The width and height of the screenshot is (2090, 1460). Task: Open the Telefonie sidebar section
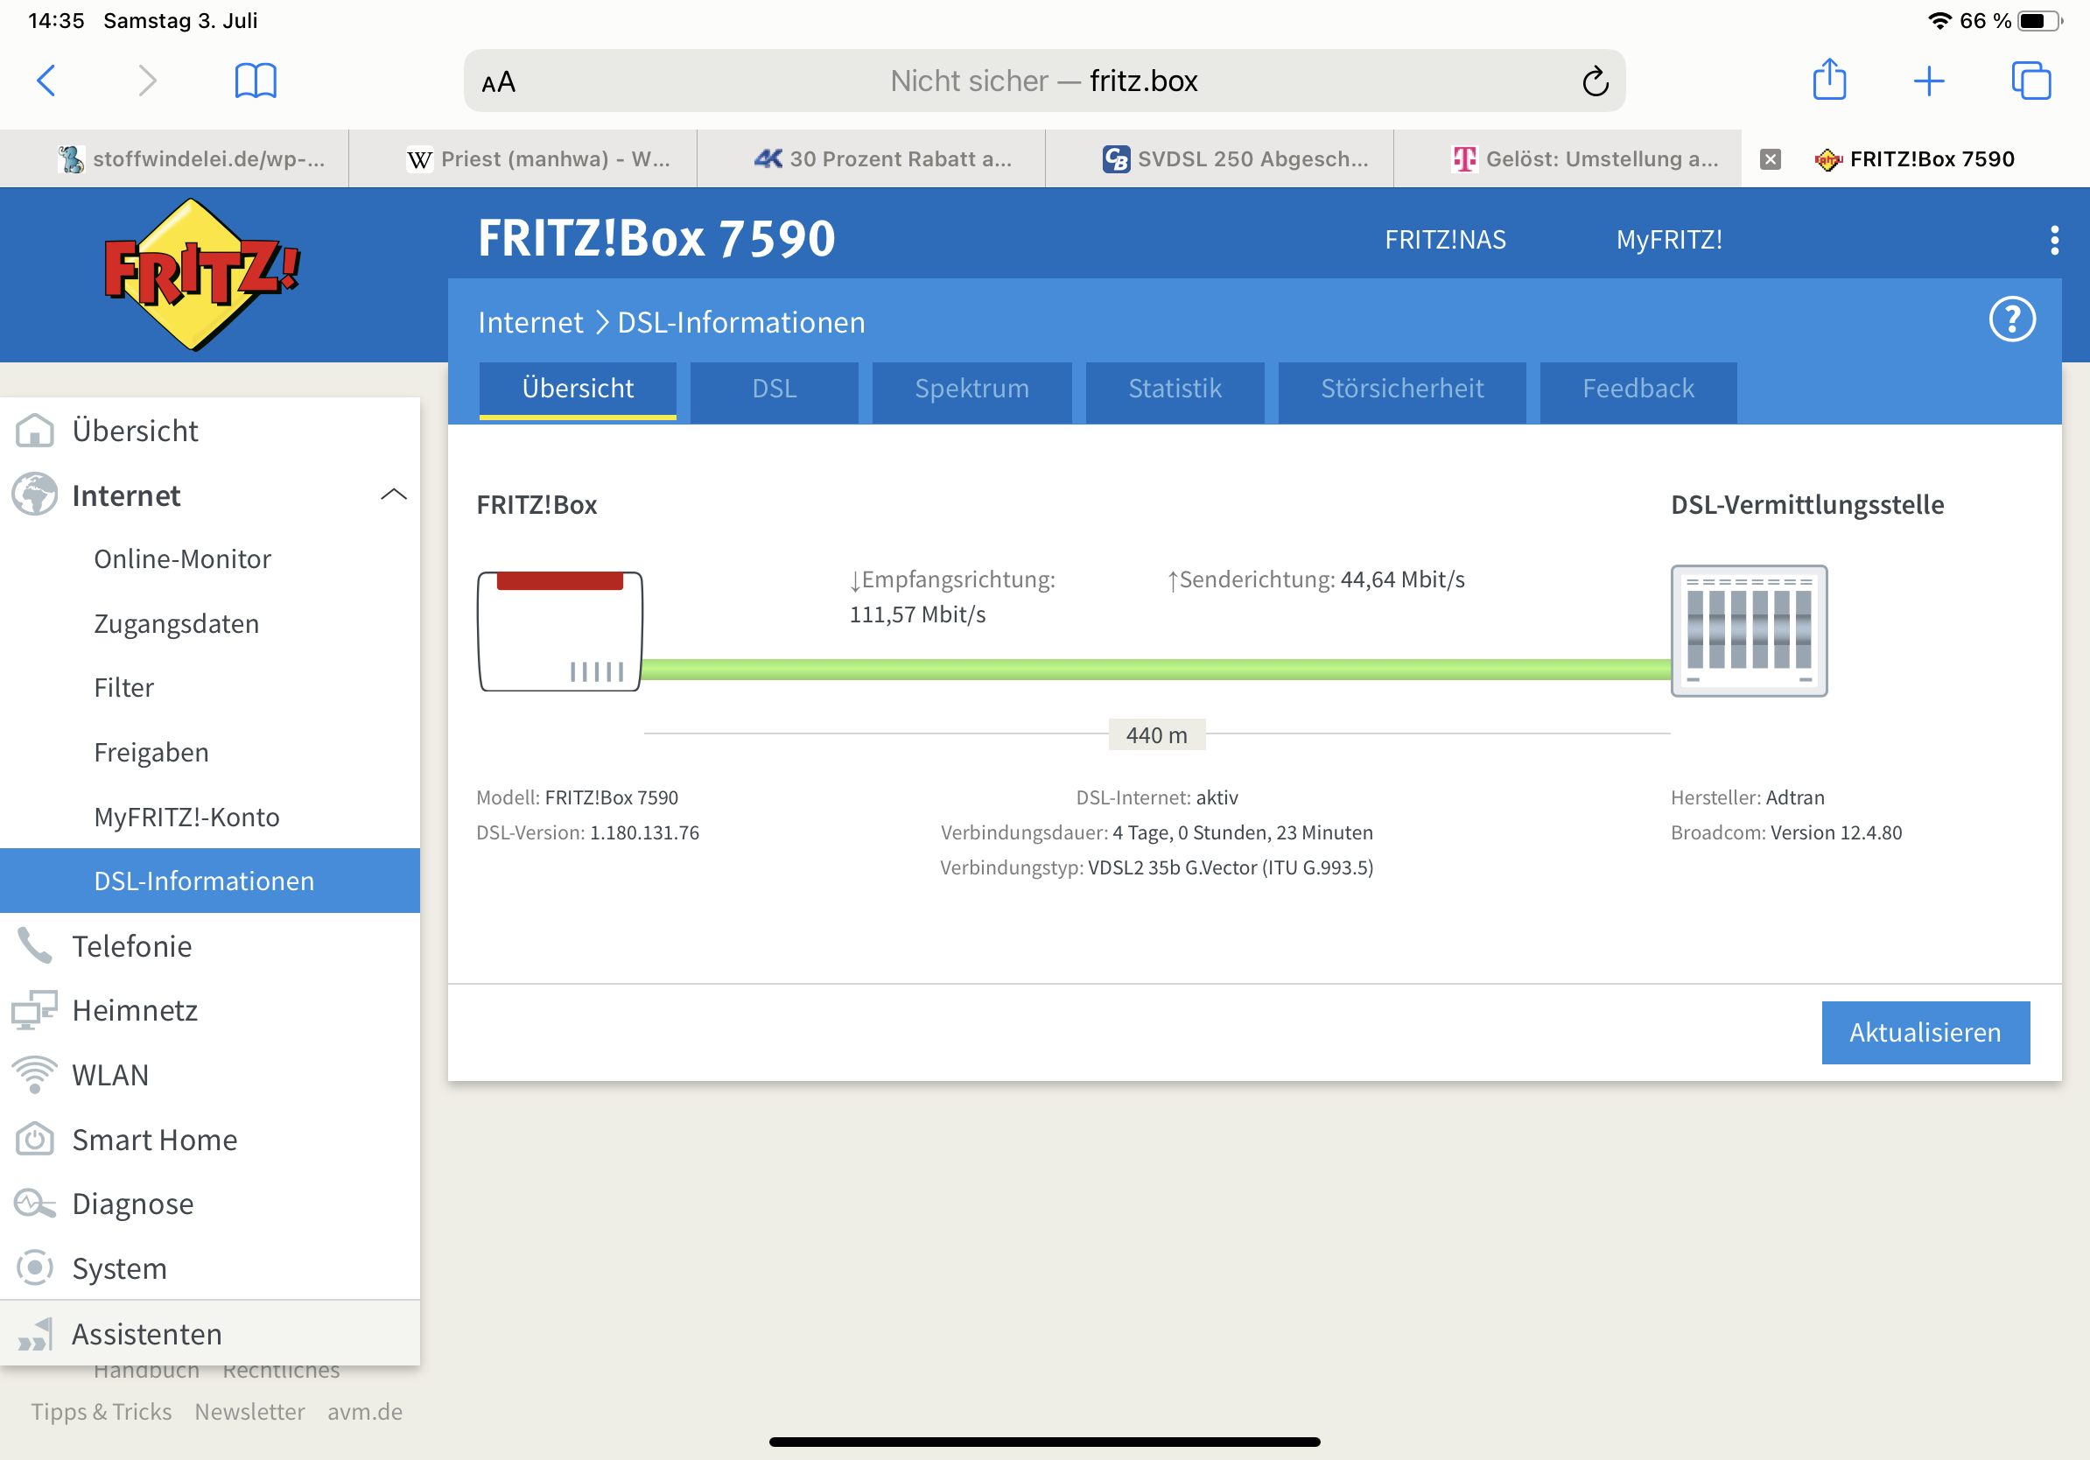(x=132, y=945)
